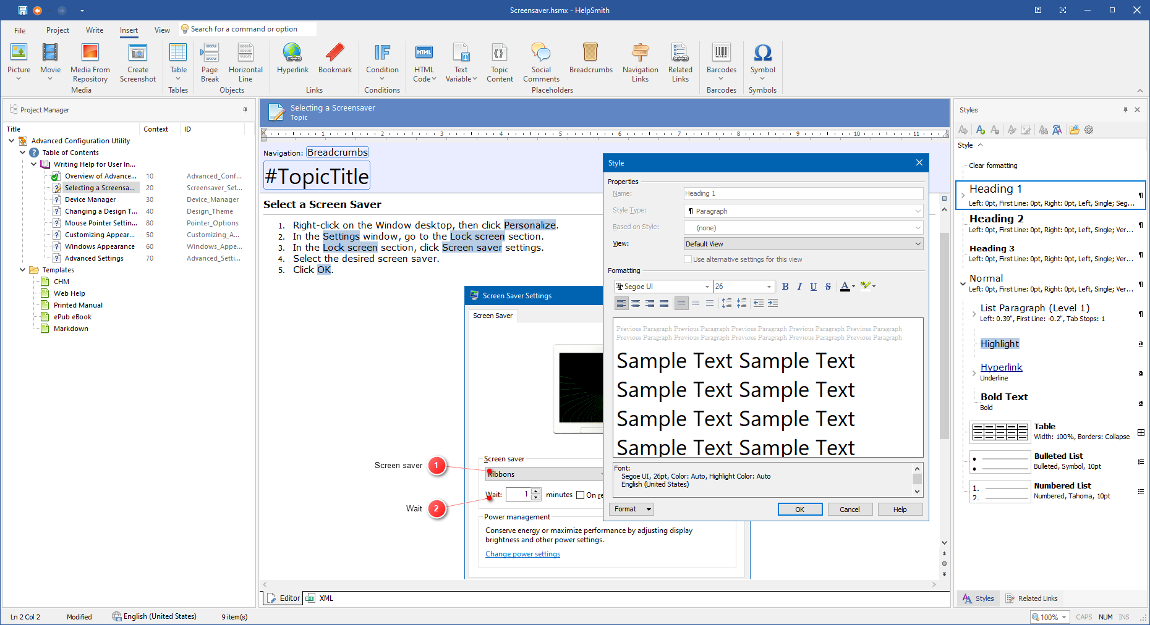Click the decrease indent icon

click(758, 303)
